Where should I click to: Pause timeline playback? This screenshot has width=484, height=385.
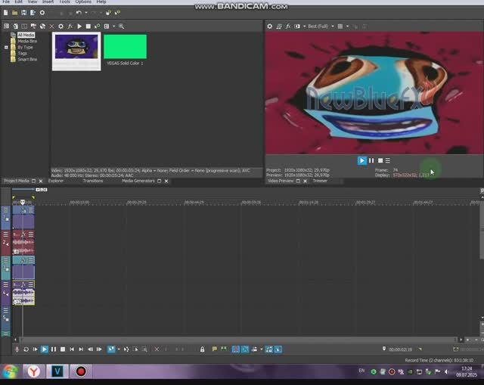pos(54,349)
